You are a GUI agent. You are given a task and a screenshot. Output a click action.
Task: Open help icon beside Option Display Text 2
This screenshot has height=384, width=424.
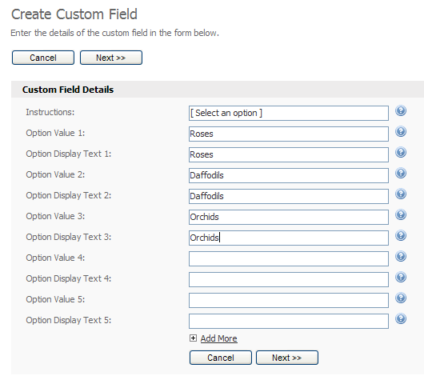click(401, 194)
